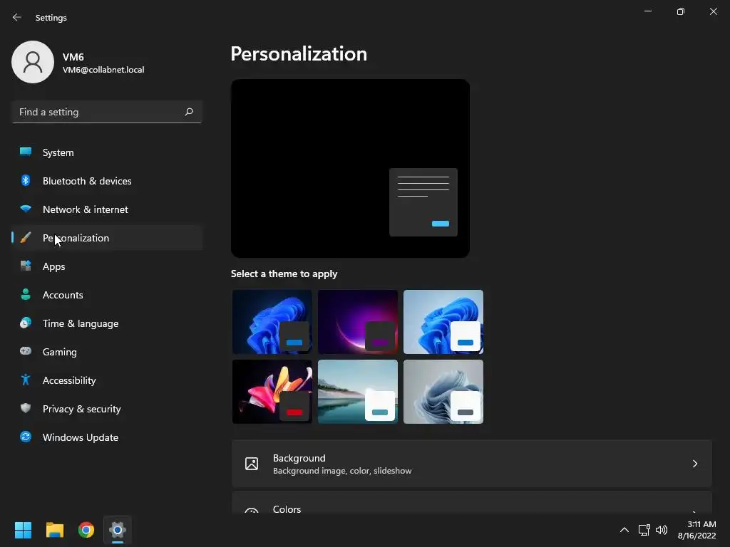Click the Privacy & security shield icon
This screenshot has width=730, height=547.
(x=26, y=408)
